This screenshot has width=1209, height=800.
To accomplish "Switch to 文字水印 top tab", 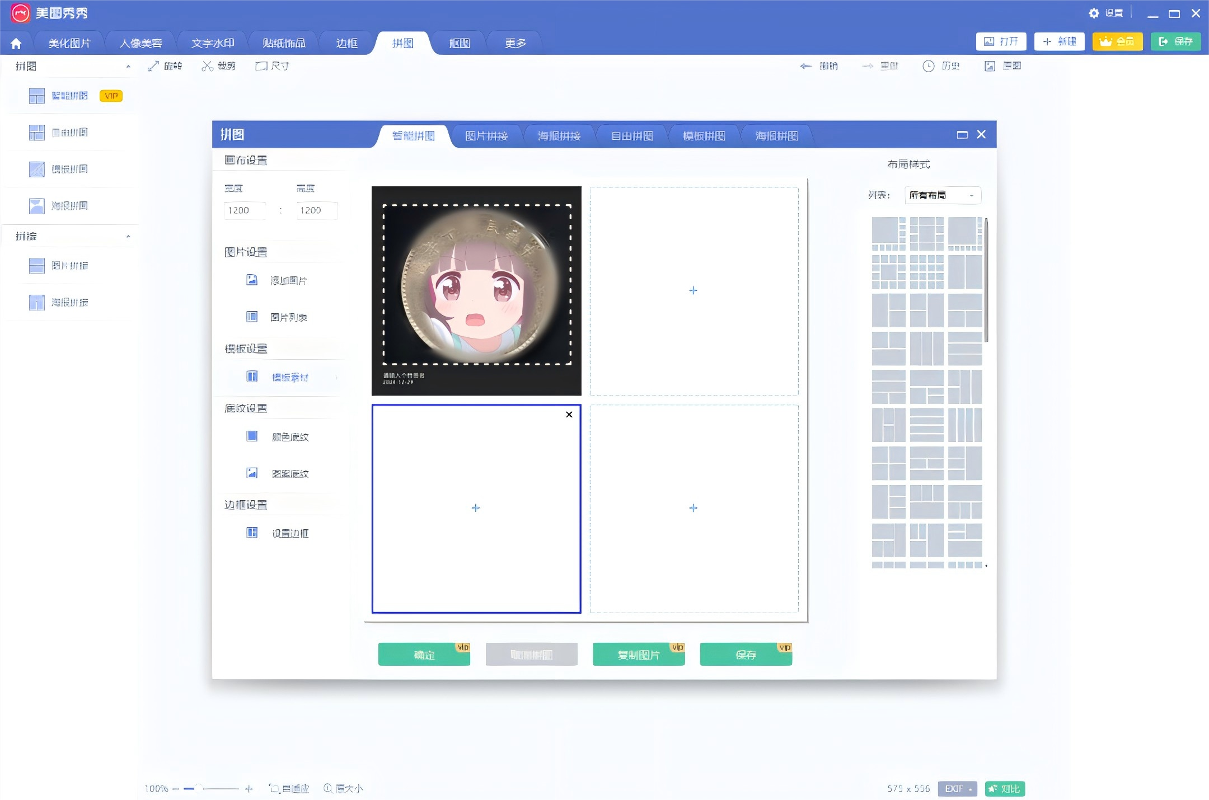I will click(213, 43).
